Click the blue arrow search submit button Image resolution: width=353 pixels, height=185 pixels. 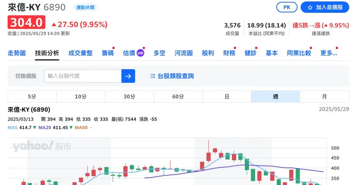click(128, 76)
